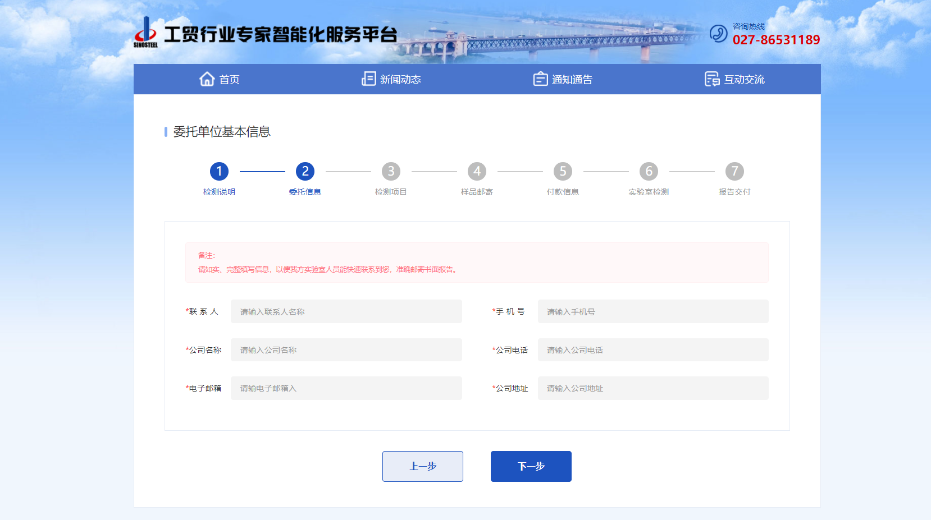
Task: Select step 6 circle 实验室检测
Action: (x=649, y=171)
